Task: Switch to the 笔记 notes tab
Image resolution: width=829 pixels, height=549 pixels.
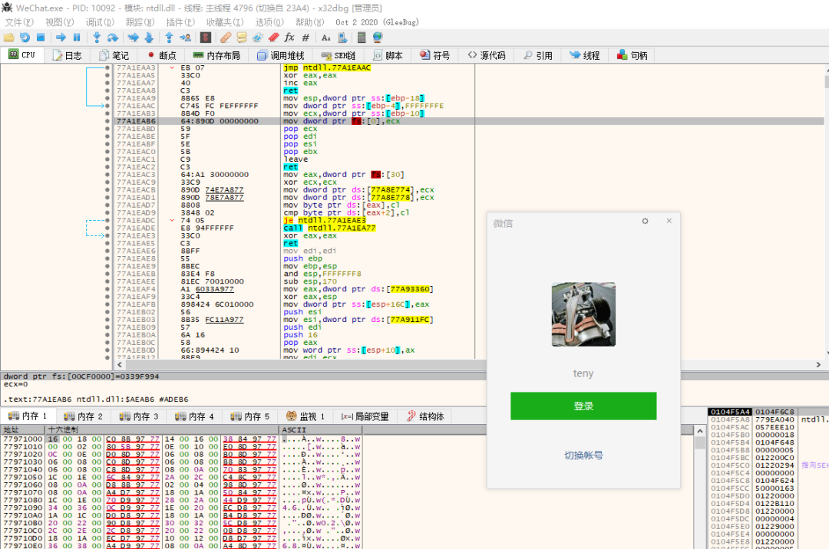Action: 114,55
